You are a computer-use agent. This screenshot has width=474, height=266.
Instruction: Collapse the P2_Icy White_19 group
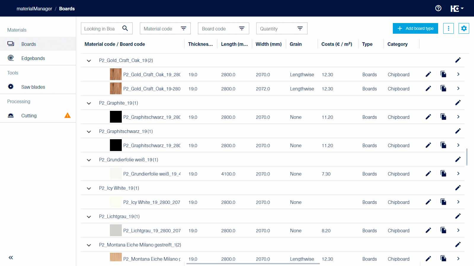(x=89, y=188)
